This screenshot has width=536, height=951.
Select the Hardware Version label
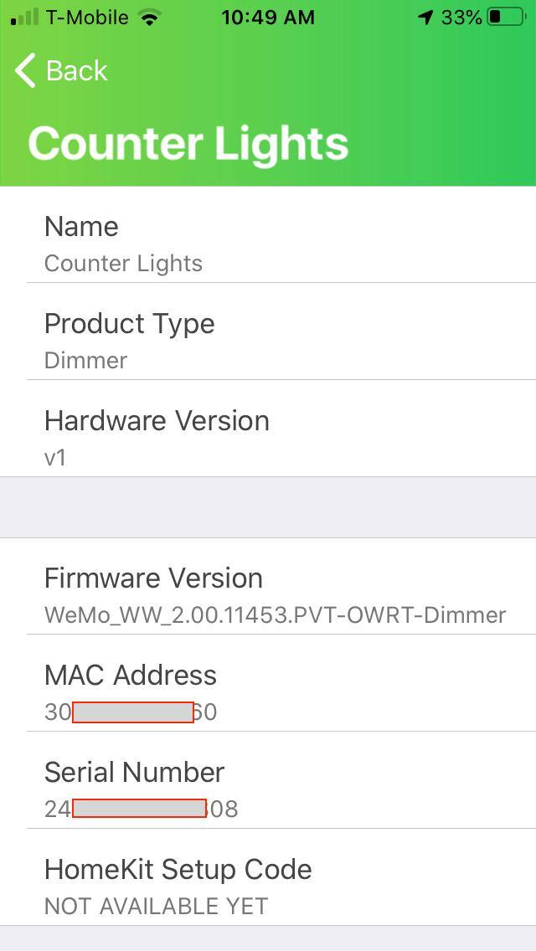157,420
